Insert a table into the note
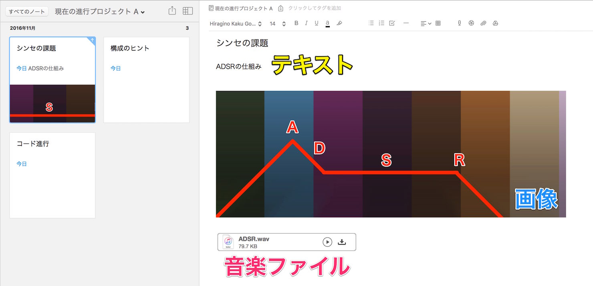The width and height of the screenshot is (593, 286). point(438,23)
